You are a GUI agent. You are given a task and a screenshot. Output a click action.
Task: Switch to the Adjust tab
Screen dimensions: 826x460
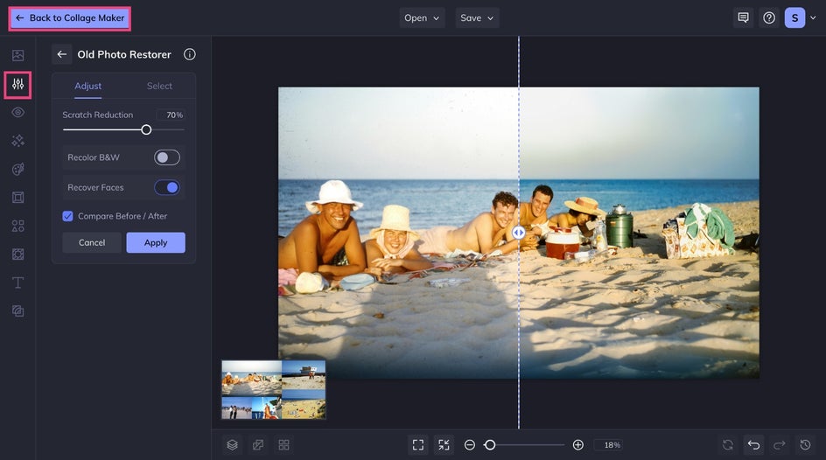87,86
